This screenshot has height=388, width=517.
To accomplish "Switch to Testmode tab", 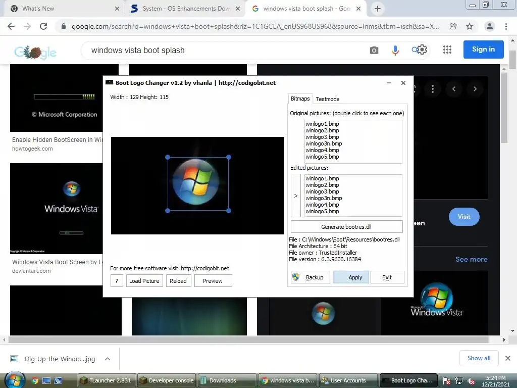I will point(327,99).
